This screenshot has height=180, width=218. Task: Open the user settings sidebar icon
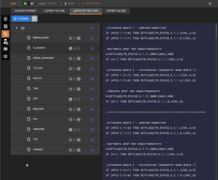[x=5, y=41]
